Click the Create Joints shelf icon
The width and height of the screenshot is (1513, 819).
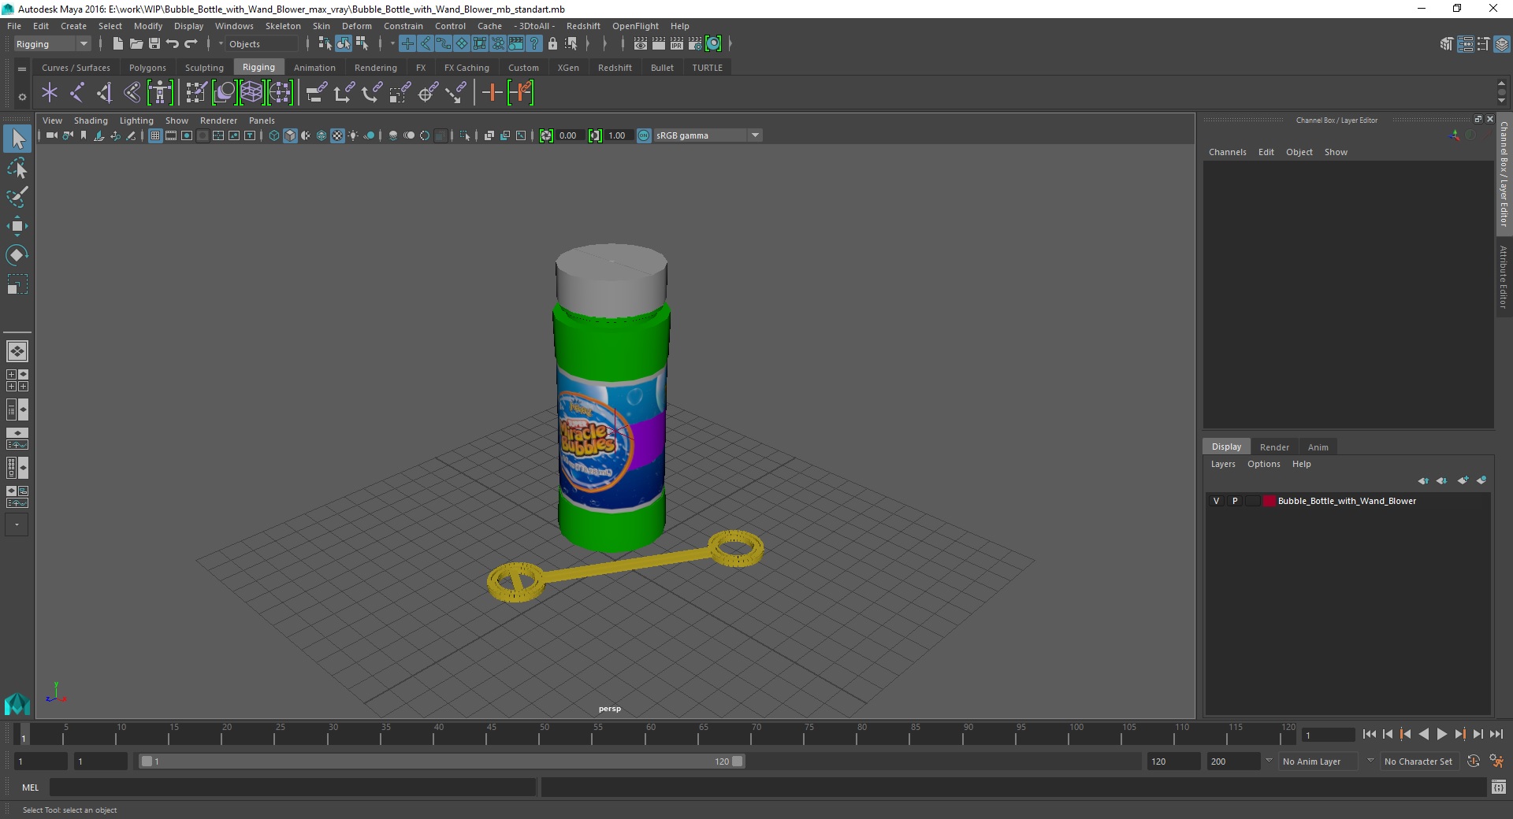[77, 93]
